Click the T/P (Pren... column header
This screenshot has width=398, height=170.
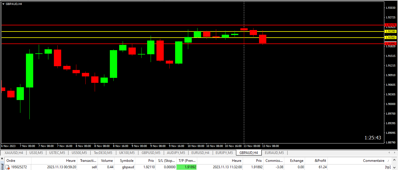pos(187,161)
